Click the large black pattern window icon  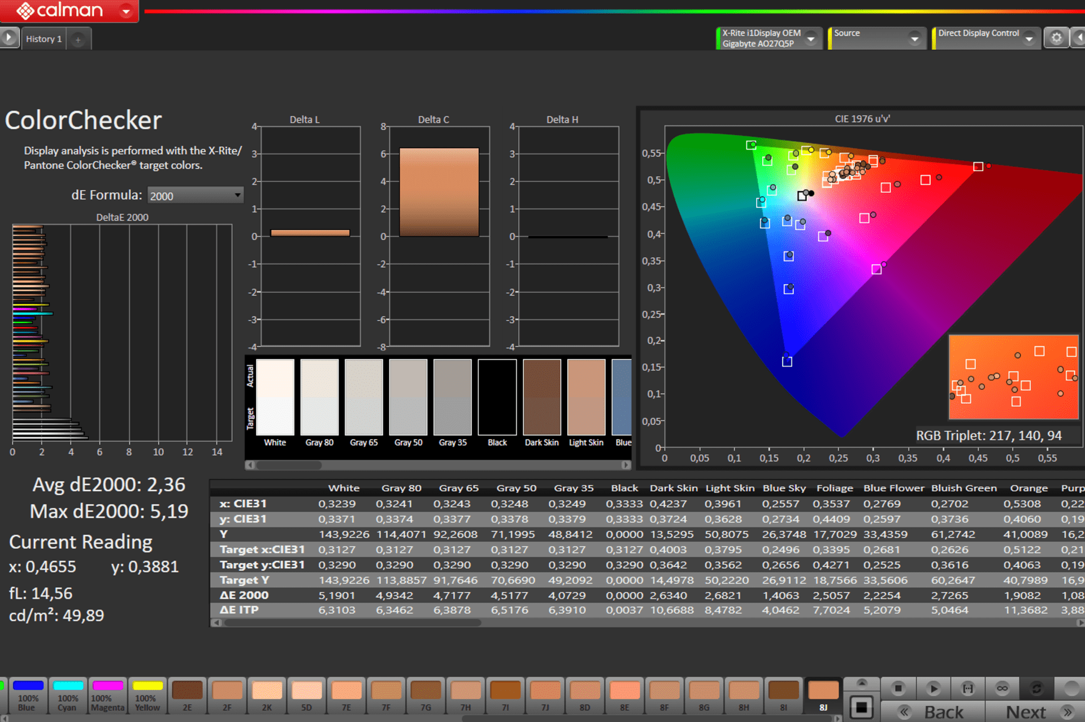861,707
